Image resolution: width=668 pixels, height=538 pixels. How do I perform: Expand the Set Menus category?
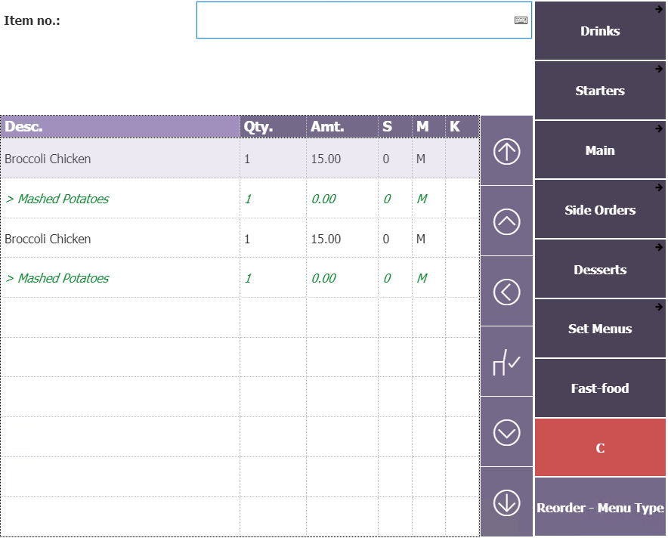point(600,329)
